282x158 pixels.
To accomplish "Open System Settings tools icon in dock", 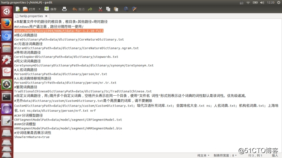I will (7, 60).
